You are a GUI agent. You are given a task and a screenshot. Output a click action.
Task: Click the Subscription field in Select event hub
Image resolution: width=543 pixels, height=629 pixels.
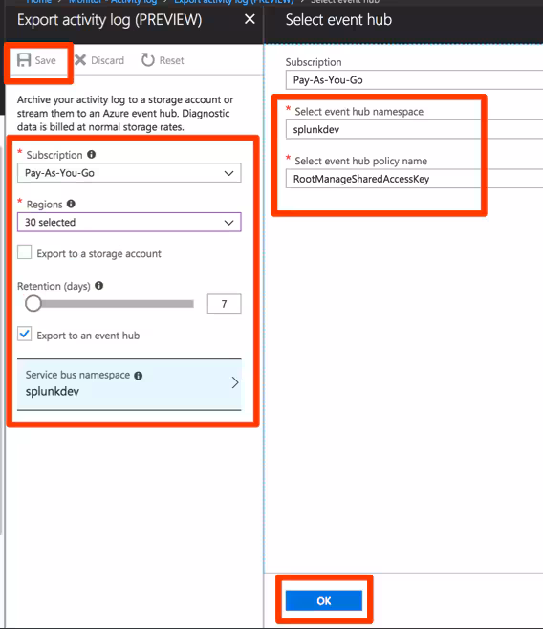[x=414, y=80]
